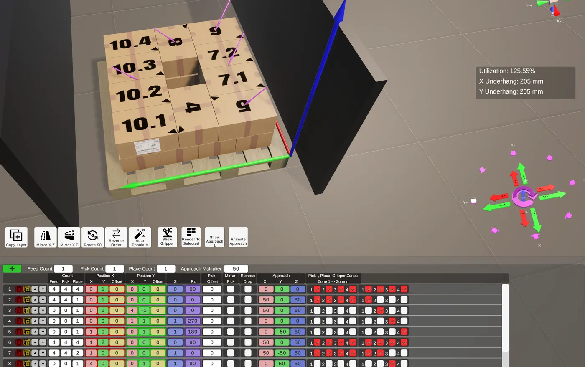Click the table's vertical scrollbar
This screenshot has width=585, height=367.
(x=505, y=318)
